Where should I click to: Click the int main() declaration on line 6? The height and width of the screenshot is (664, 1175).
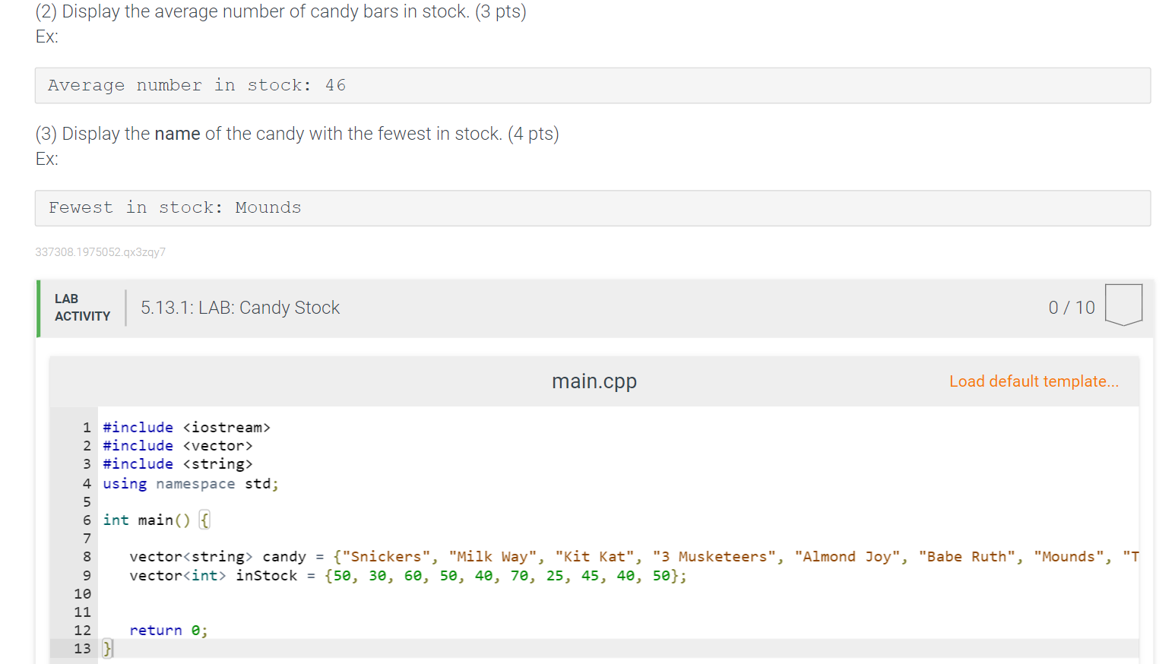pyautogui.click(x=152, y=520)
